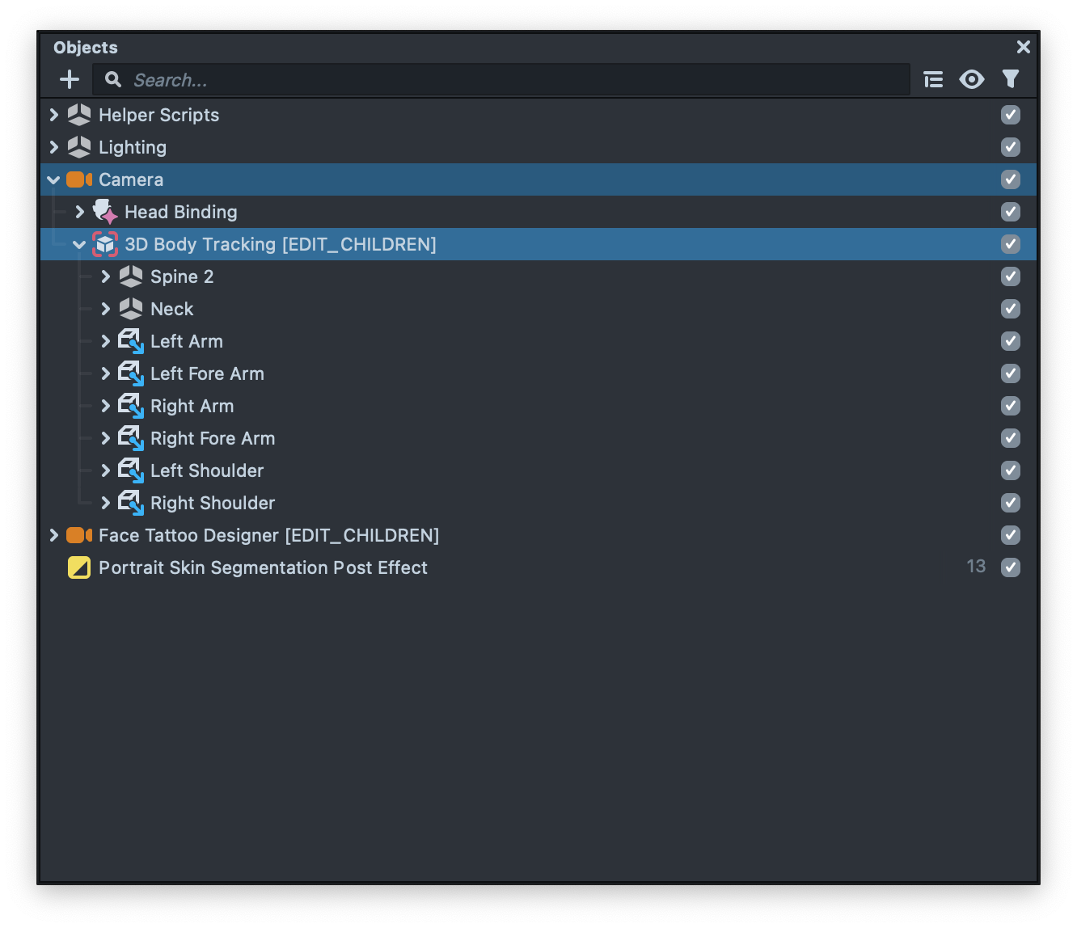Viewport: 1077px width, 928px height.
Task: Click the 3D Body Tracking icon
Action: tap(105, 244)
